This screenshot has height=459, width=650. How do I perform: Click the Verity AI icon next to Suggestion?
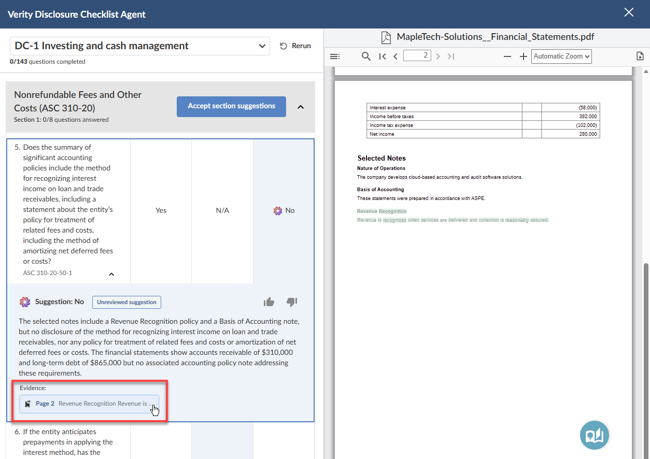coord(24,302)
